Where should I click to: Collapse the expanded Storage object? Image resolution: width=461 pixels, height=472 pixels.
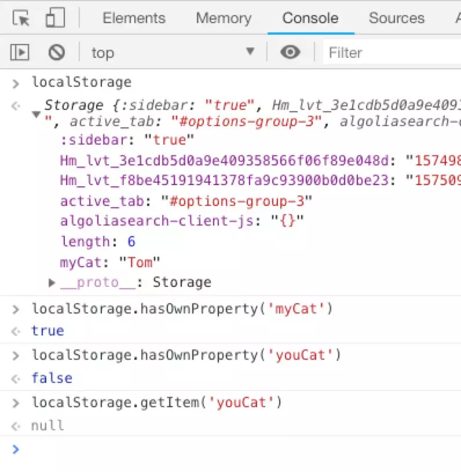pos(36,113)
